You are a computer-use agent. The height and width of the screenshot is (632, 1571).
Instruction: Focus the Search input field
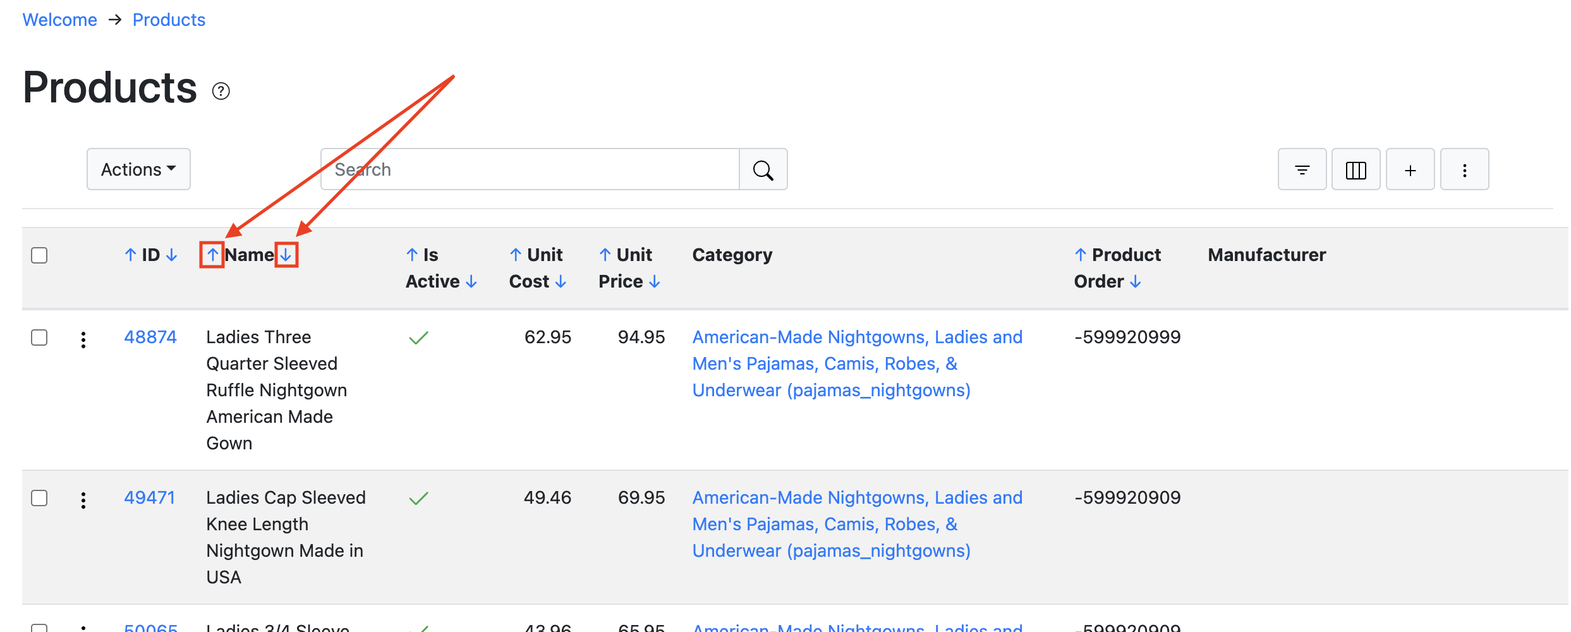coord(530,169)
